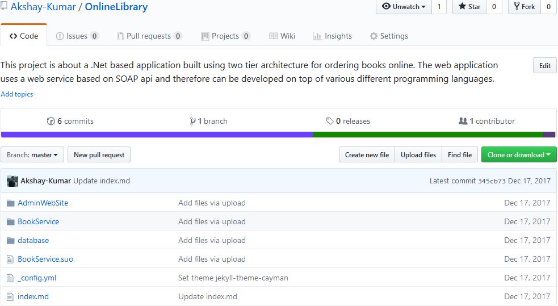Open the BookService folder name
This screenshot has width=558, height=306.
(x=39, y=222)
